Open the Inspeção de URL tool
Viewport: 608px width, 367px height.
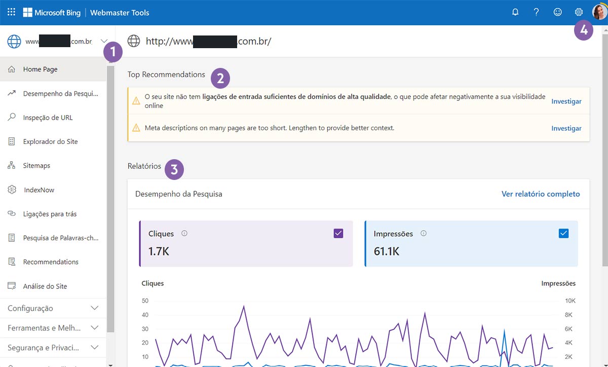(x=49, y=117)
